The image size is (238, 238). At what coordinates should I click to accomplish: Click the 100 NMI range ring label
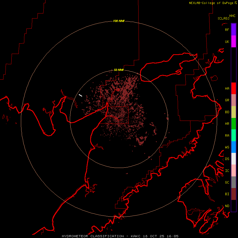[119, 21]
